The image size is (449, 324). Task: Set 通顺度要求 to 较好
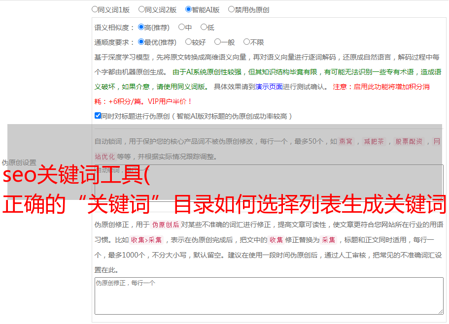pyautogui.click(x=188, y=42)
